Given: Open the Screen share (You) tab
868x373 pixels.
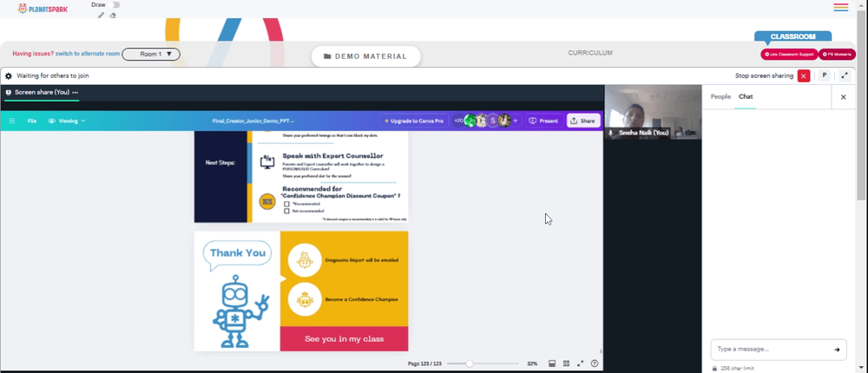Looking at the screenshot, I should pyautogui.click(x=42, y=93).
